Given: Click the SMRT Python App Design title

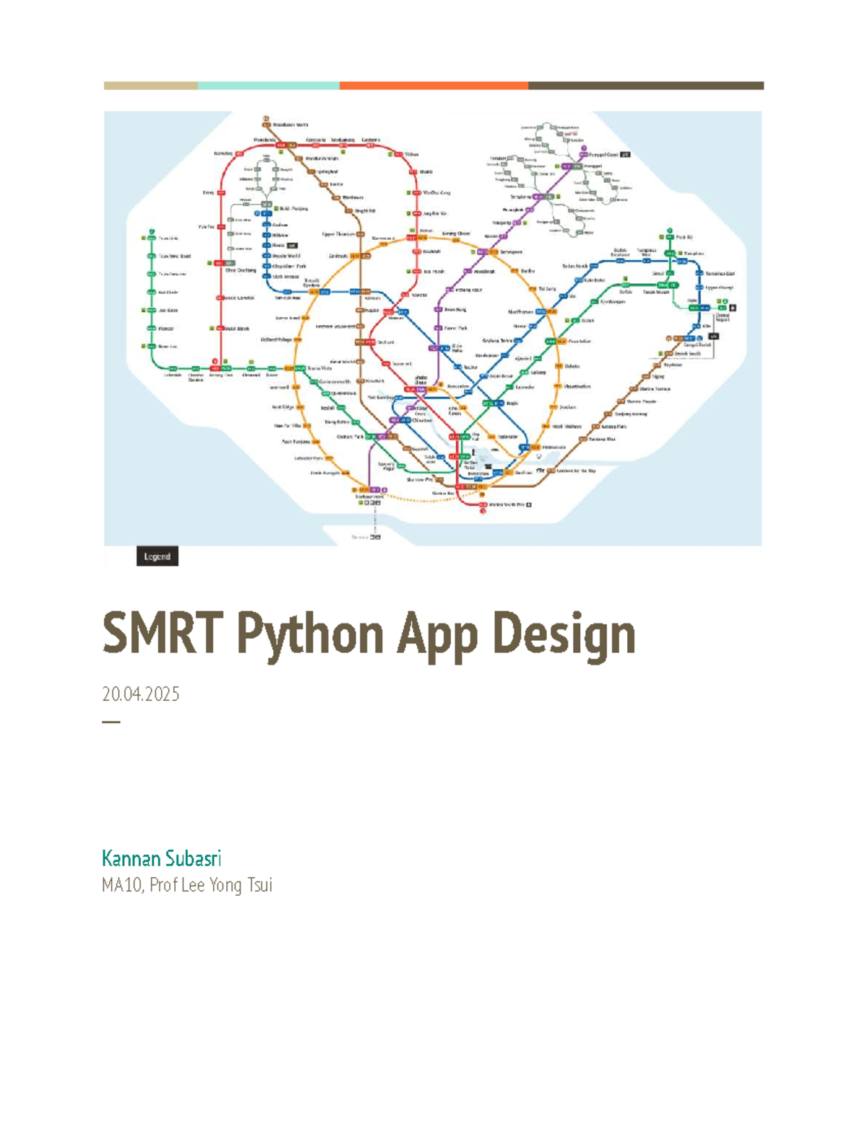Looking at the screenshot, I should pyautogui.click(x=368, y=635).
